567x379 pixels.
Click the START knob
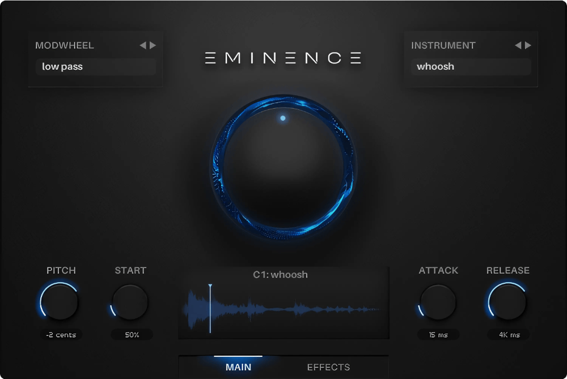coord(130,302)
